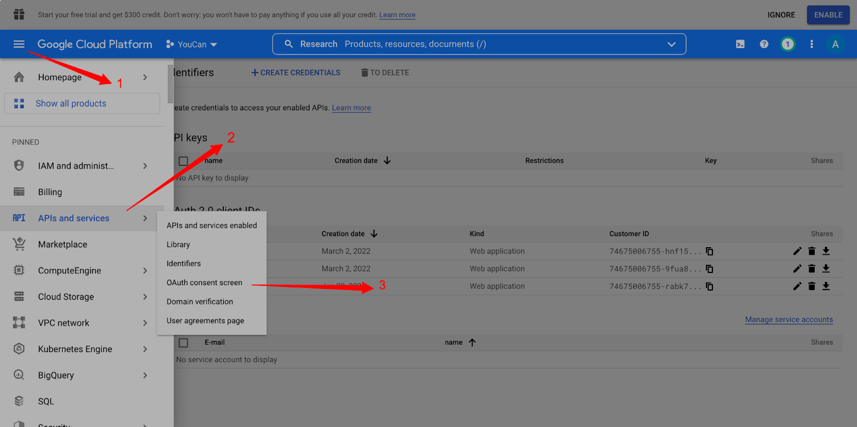
Task: Edit the rabk7 OAuth client
Action: tap(797, 286)
